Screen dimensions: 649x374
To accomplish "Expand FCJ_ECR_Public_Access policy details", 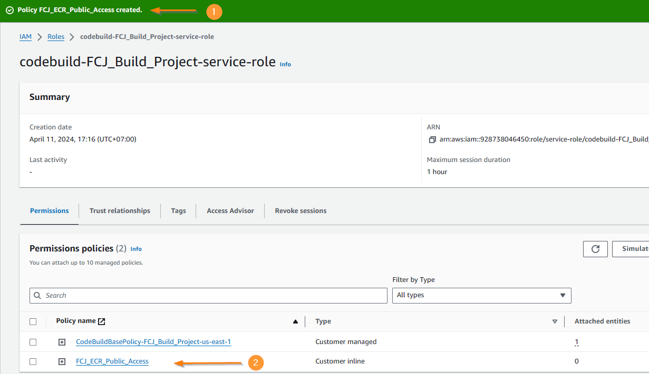I will point(62,361).
